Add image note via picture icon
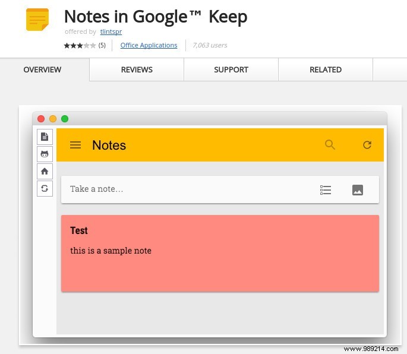The image size is (407, 354). tap(358, 190)
